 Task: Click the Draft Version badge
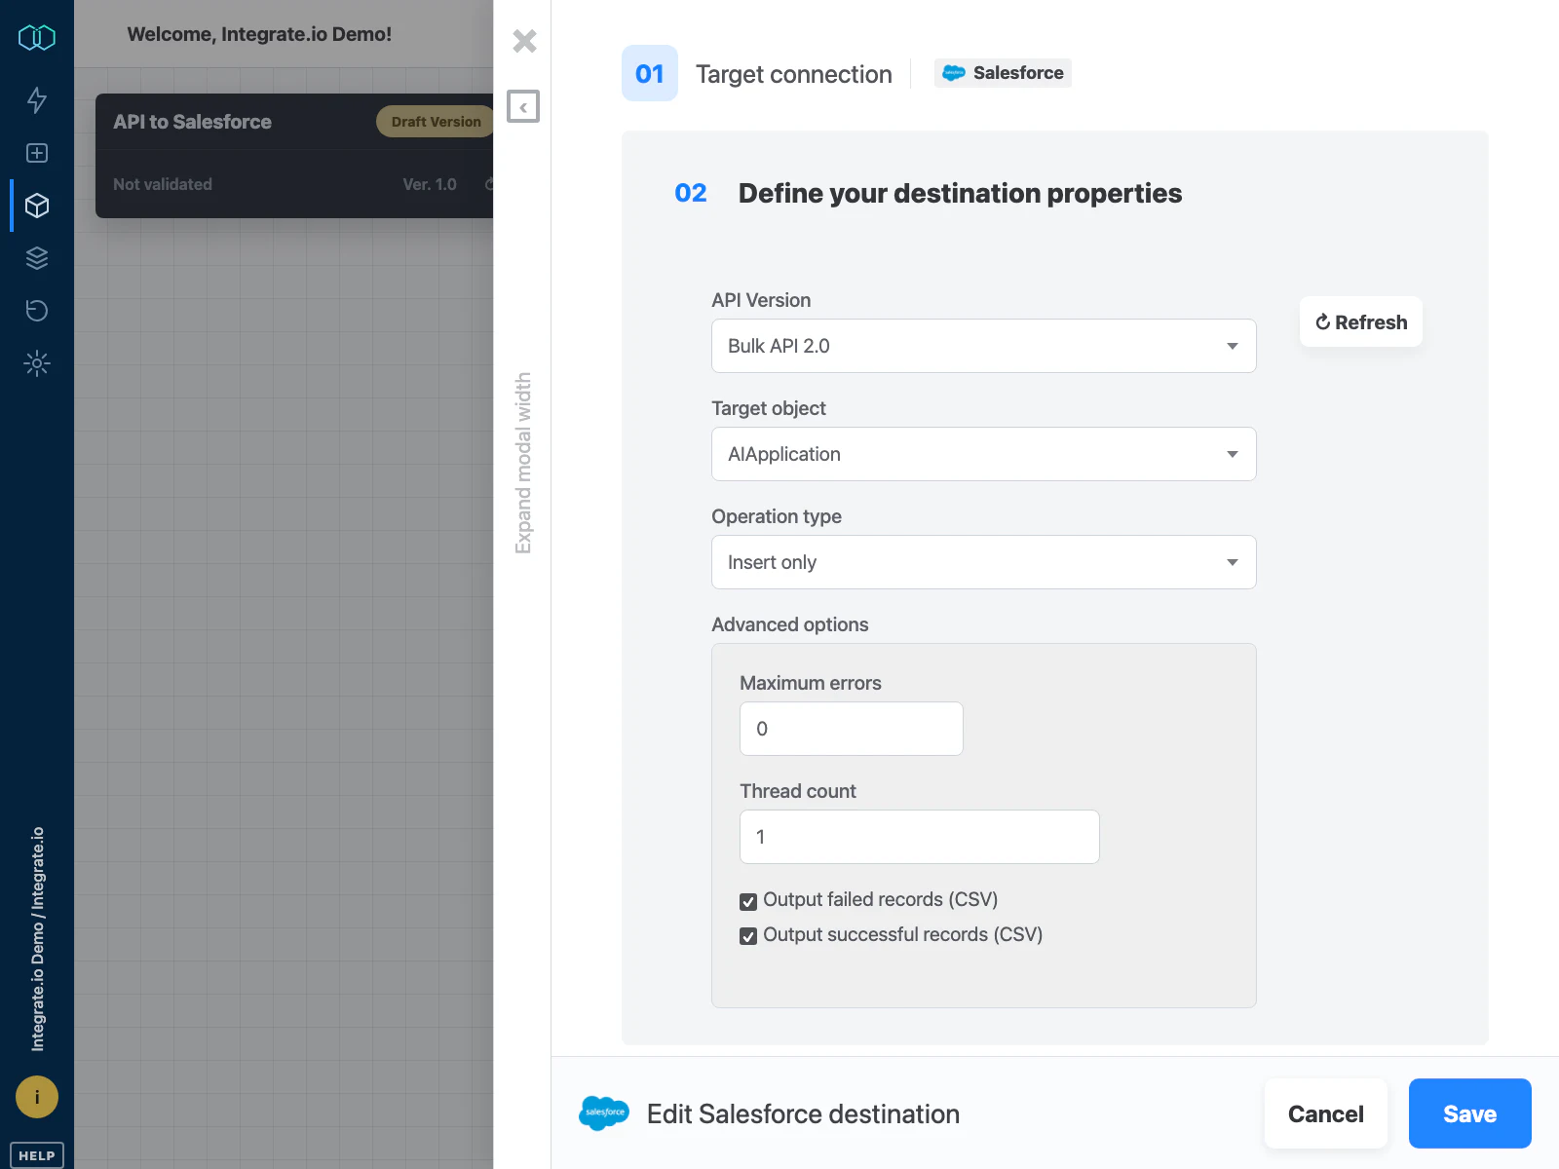point(436,122)
